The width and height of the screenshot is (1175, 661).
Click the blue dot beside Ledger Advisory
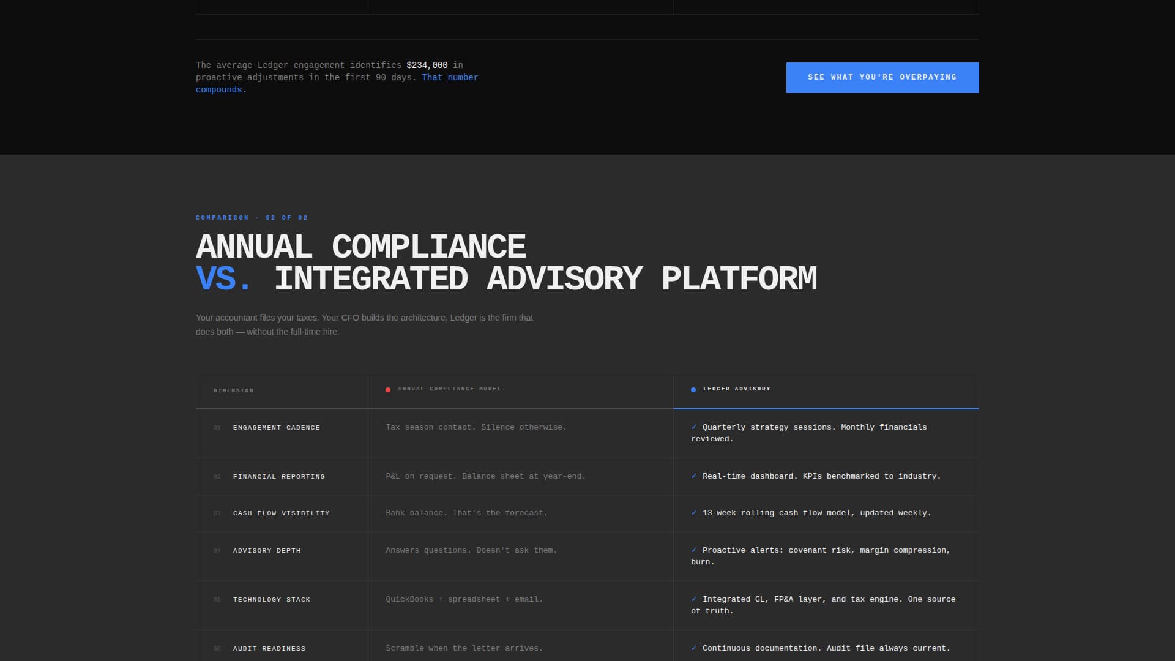click(693, 390)
